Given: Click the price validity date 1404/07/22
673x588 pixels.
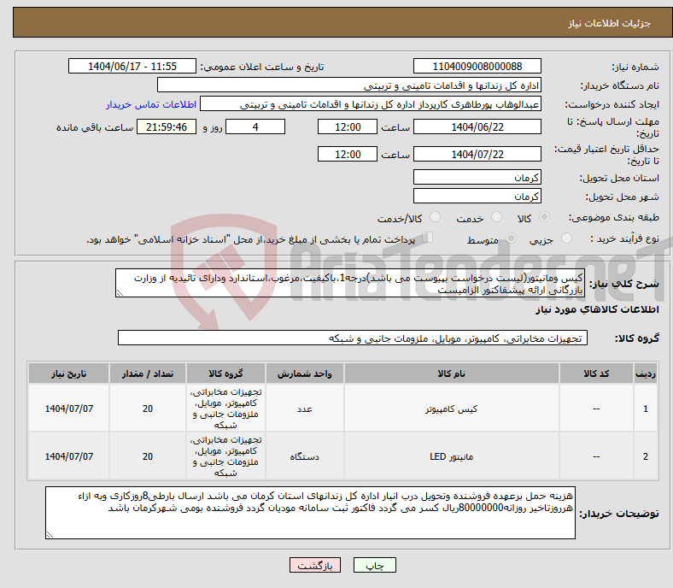Looking at the screenshot, I should (477, 154).
